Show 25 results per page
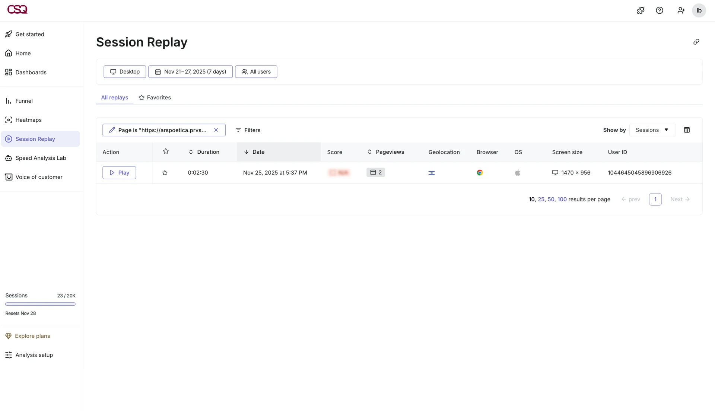 (541, 199)
